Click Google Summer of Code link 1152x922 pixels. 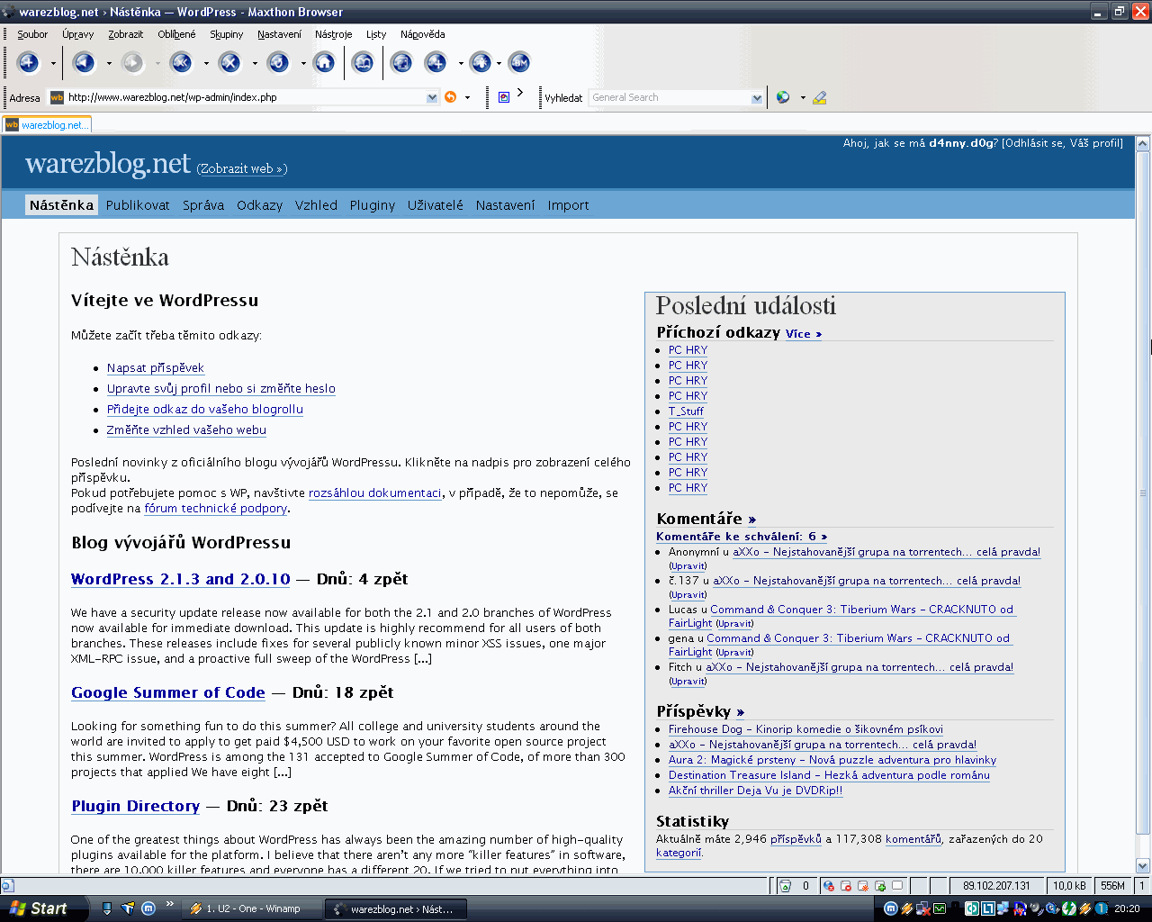[168, 692]
